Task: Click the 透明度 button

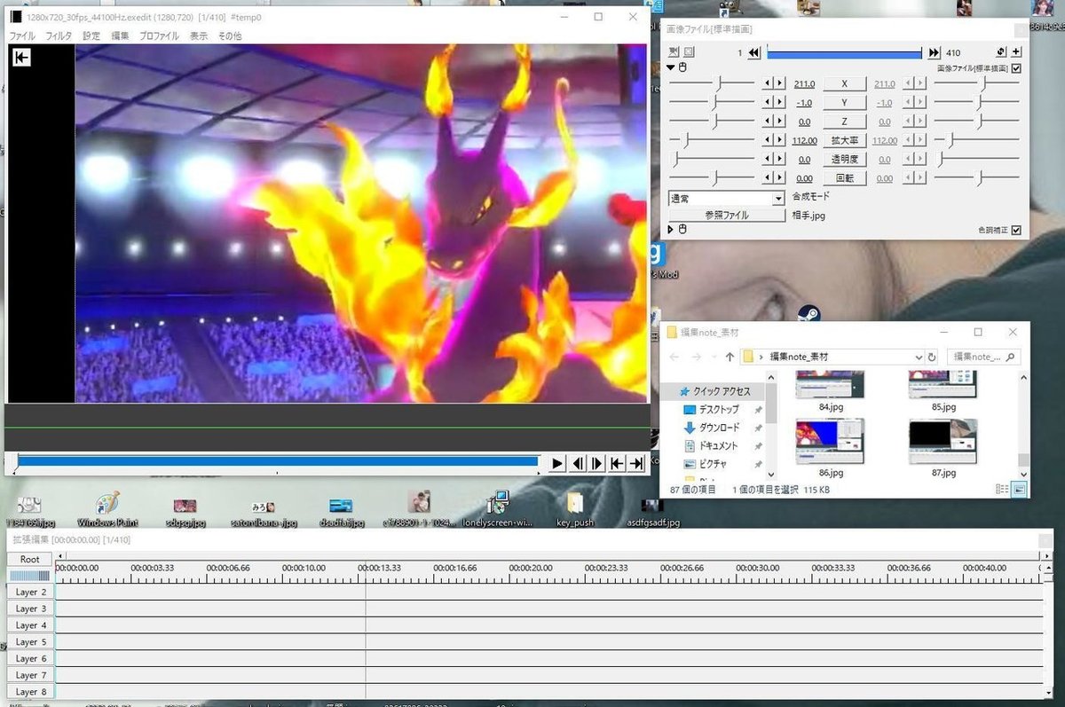Action: 844,160
